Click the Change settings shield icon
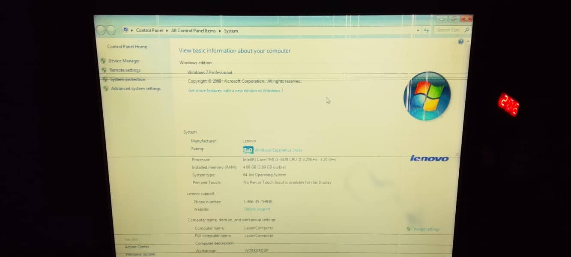The width and height of the screenshot is (571, 257). 408,229
